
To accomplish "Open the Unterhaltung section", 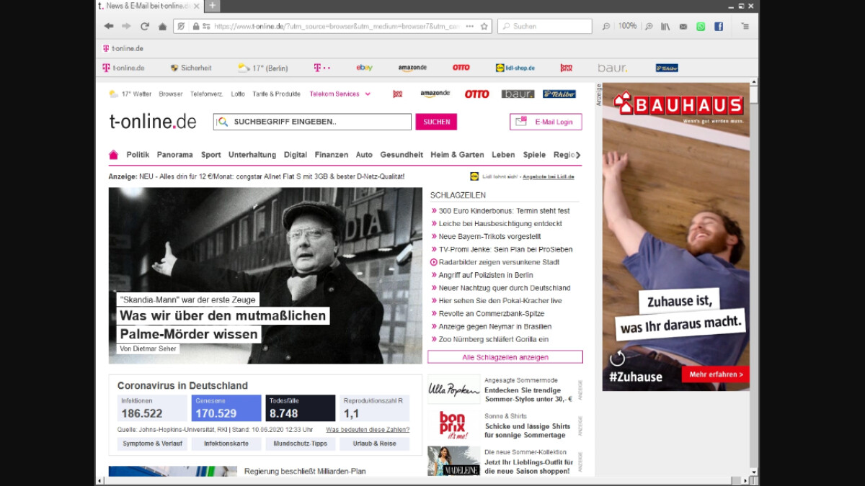I will [252, 154].
